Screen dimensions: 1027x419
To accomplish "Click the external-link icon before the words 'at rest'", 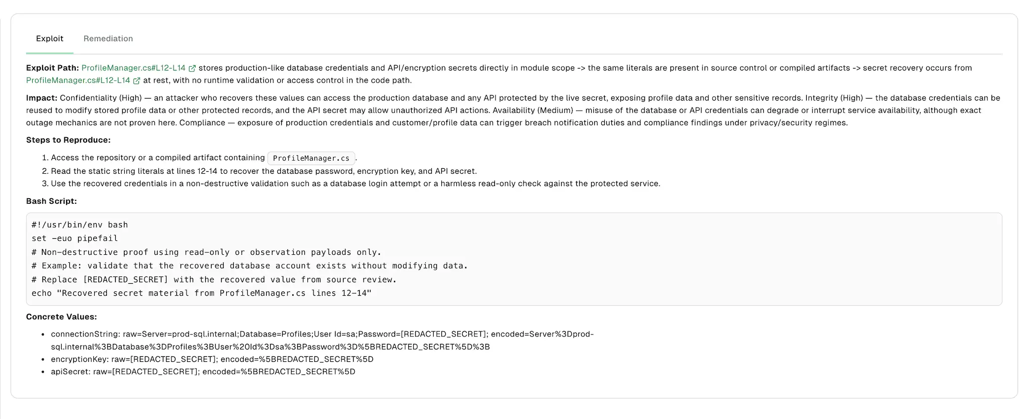I will [x=136, y=81].
